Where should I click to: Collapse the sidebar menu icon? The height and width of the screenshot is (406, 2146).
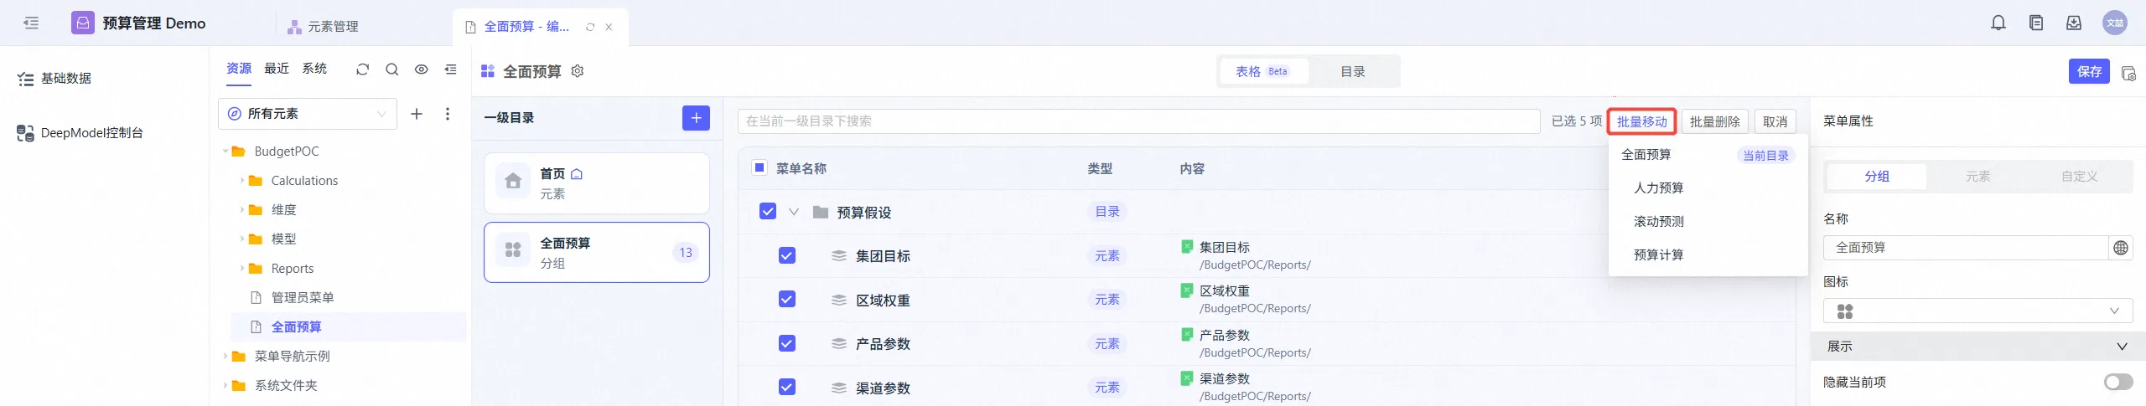pyautogui.click(x=31, y=23)
